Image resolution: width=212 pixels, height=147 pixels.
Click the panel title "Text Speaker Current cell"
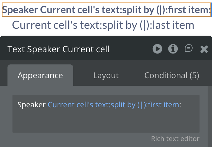pos(58,49)
